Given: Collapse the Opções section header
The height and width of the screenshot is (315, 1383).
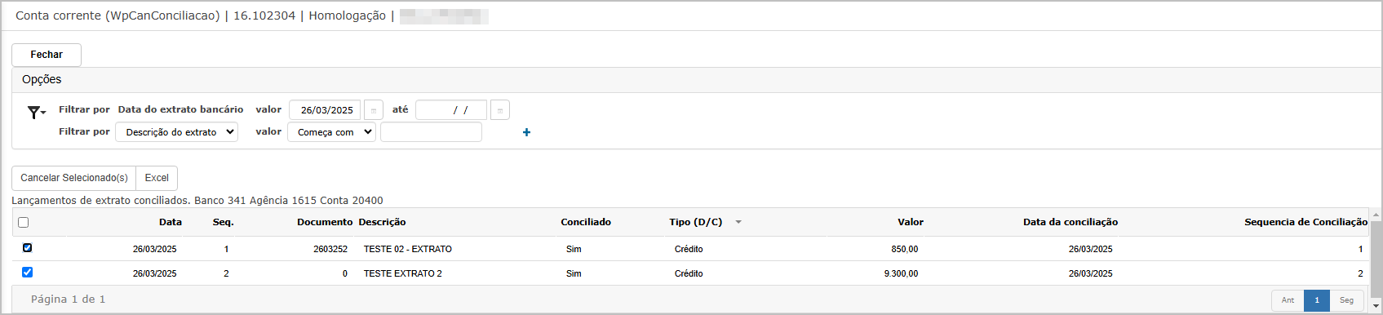Looking at the screenshot, I should point(42,79).
